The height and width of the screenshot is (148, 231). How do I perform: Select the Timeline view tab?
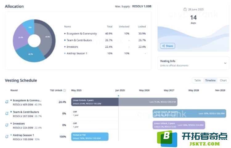coord(210,80)
